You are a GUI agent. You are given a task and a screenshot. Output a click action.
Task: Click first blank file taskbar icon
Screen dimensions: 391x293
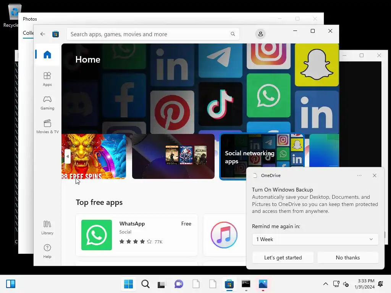[x=196, y=284]
